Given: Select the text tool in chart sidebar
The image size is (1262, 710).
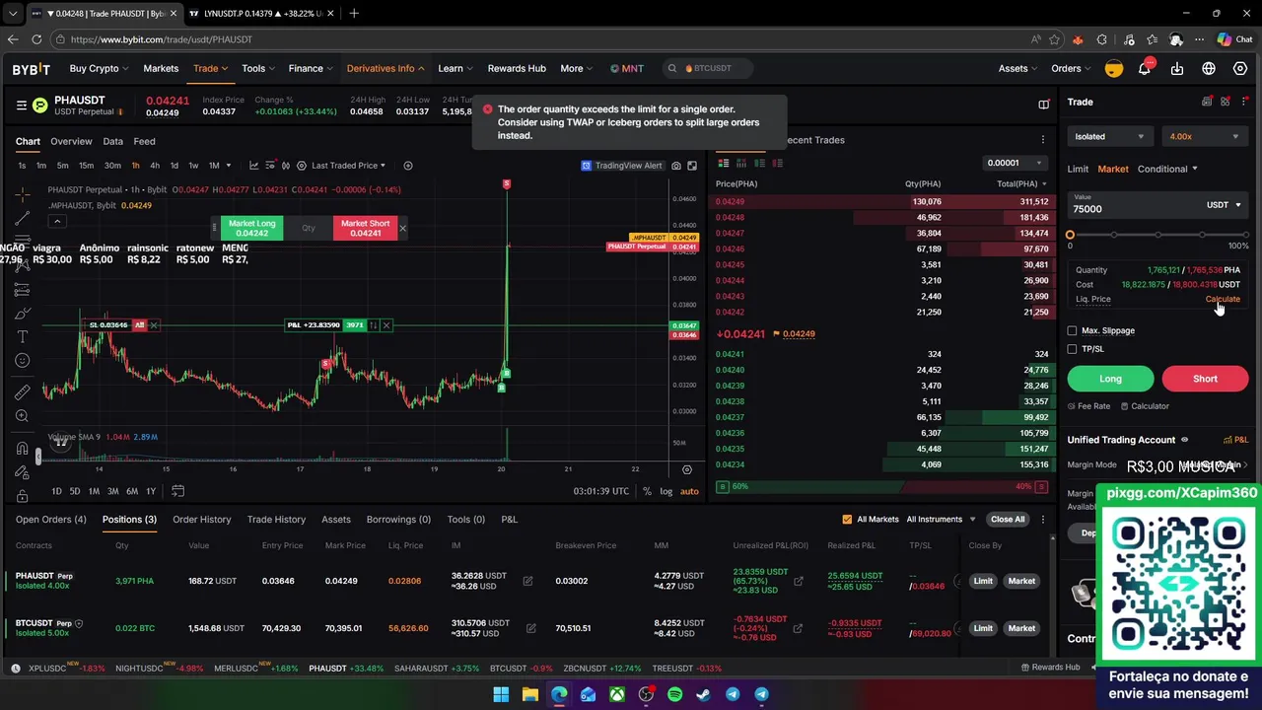Looking at the screenshot, I should 22,337.
